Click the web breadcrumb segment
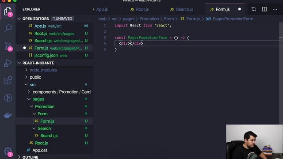 (103, 19)
